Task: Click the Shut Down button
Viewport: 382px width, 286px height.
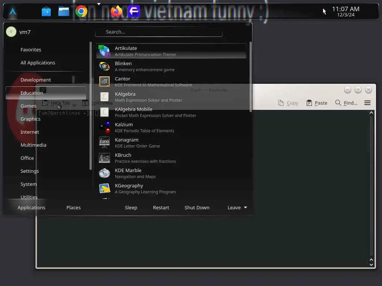Action: (x=197, y=207)
